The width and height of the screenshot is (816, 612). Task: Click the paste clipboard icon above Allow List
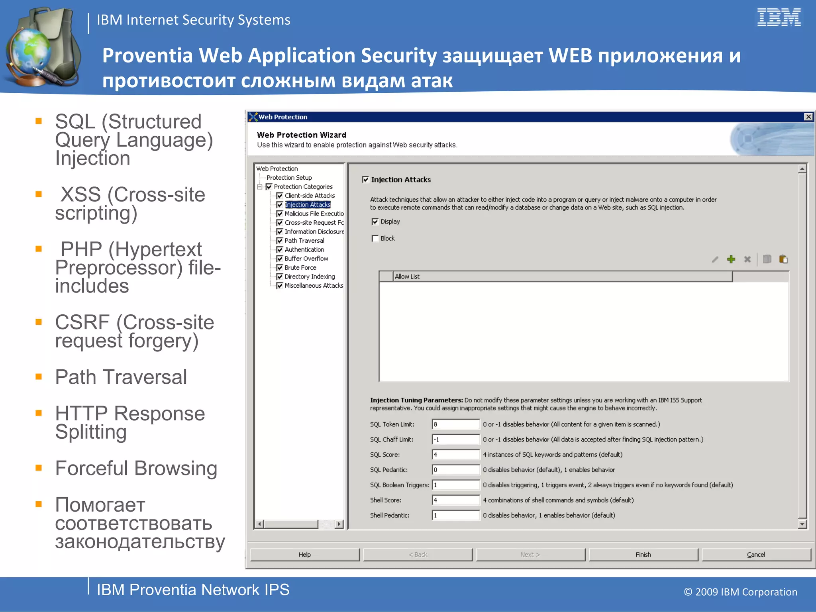(x=783, y=259)
